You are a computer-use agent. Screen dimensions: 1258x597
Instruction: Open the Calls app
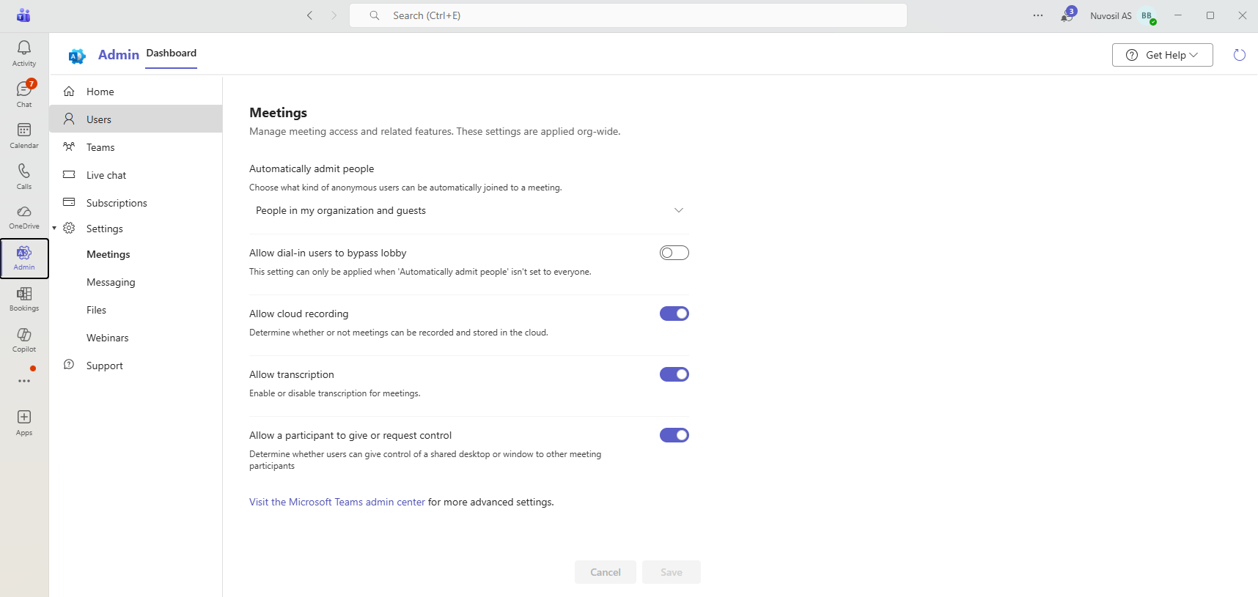click(x=24, y=177)
